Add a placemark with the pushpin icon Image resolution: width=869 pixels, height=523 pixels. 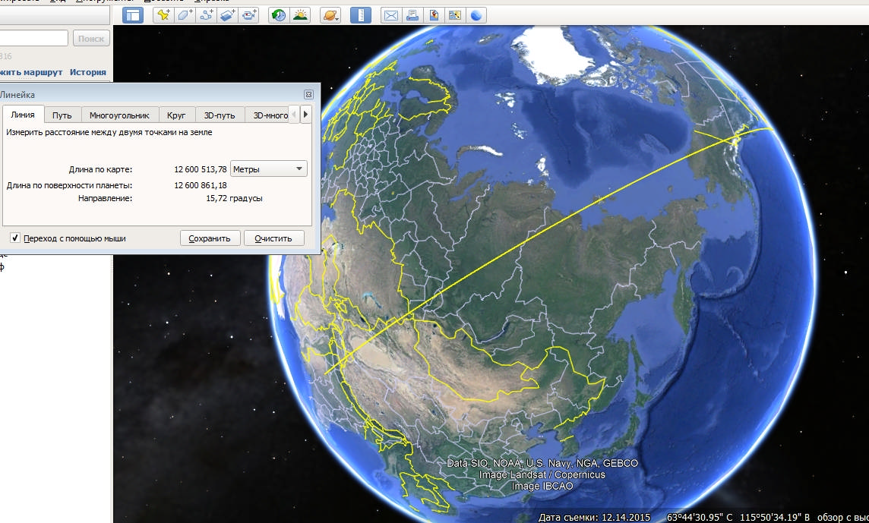point(163,15)
